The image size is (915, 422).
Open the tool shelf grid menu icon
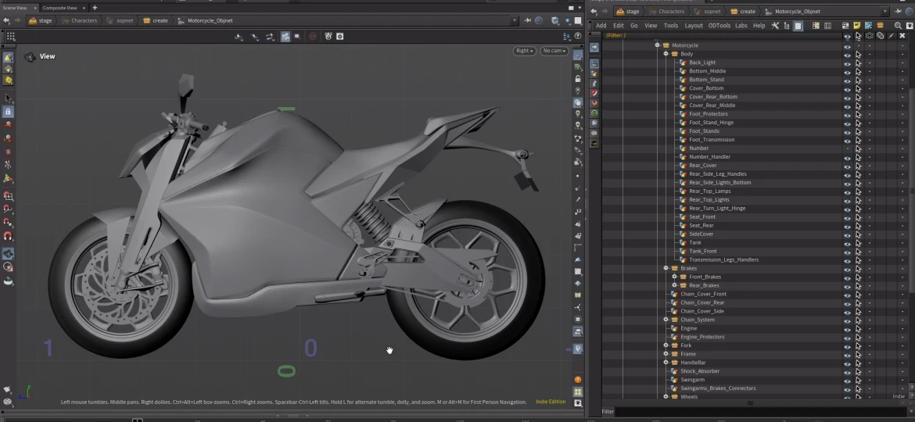tap(10, 36)
